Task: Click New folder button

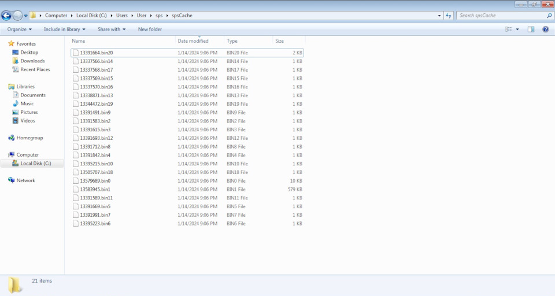Action: pos(150,29)
